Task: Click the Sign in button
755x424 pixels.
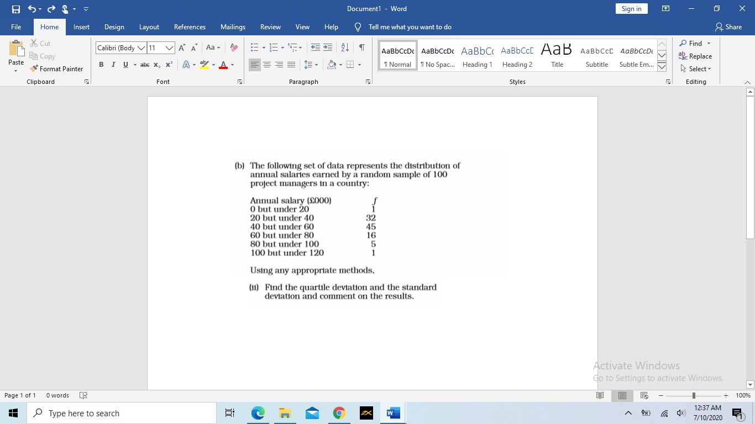Action: (631, 9)
